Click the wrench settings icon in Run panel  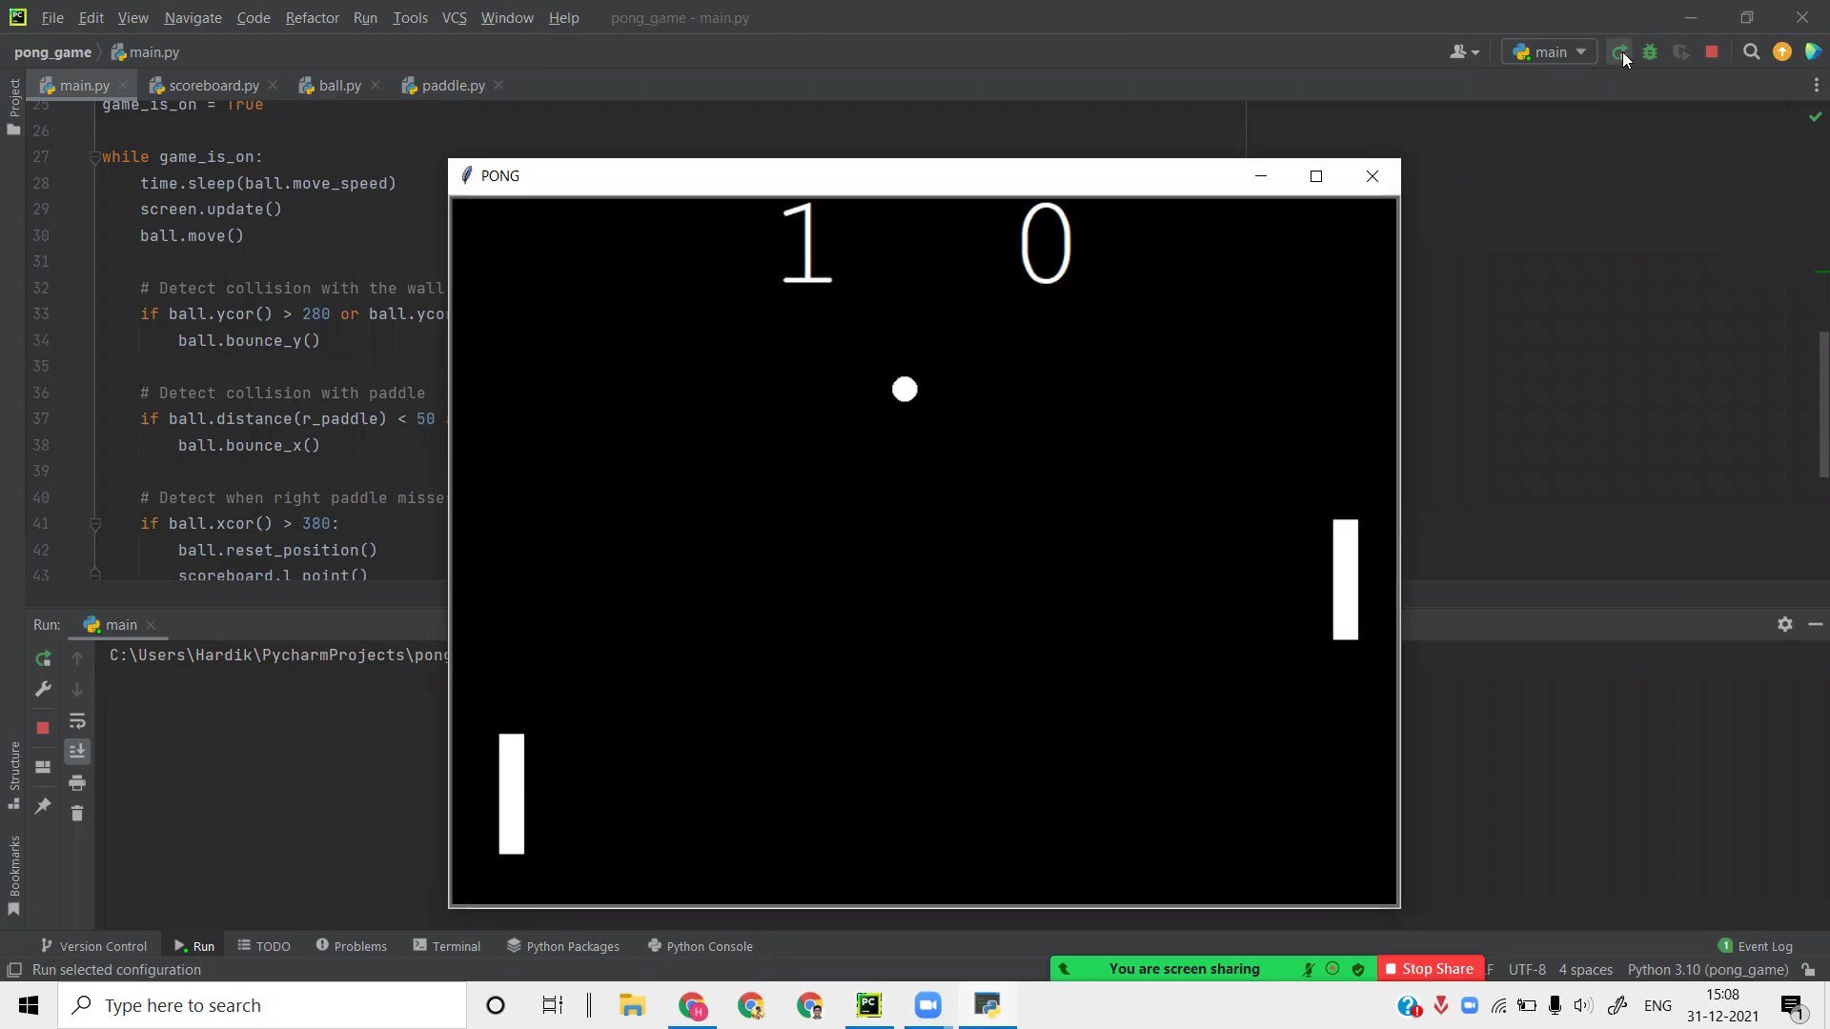pos(43,689)
